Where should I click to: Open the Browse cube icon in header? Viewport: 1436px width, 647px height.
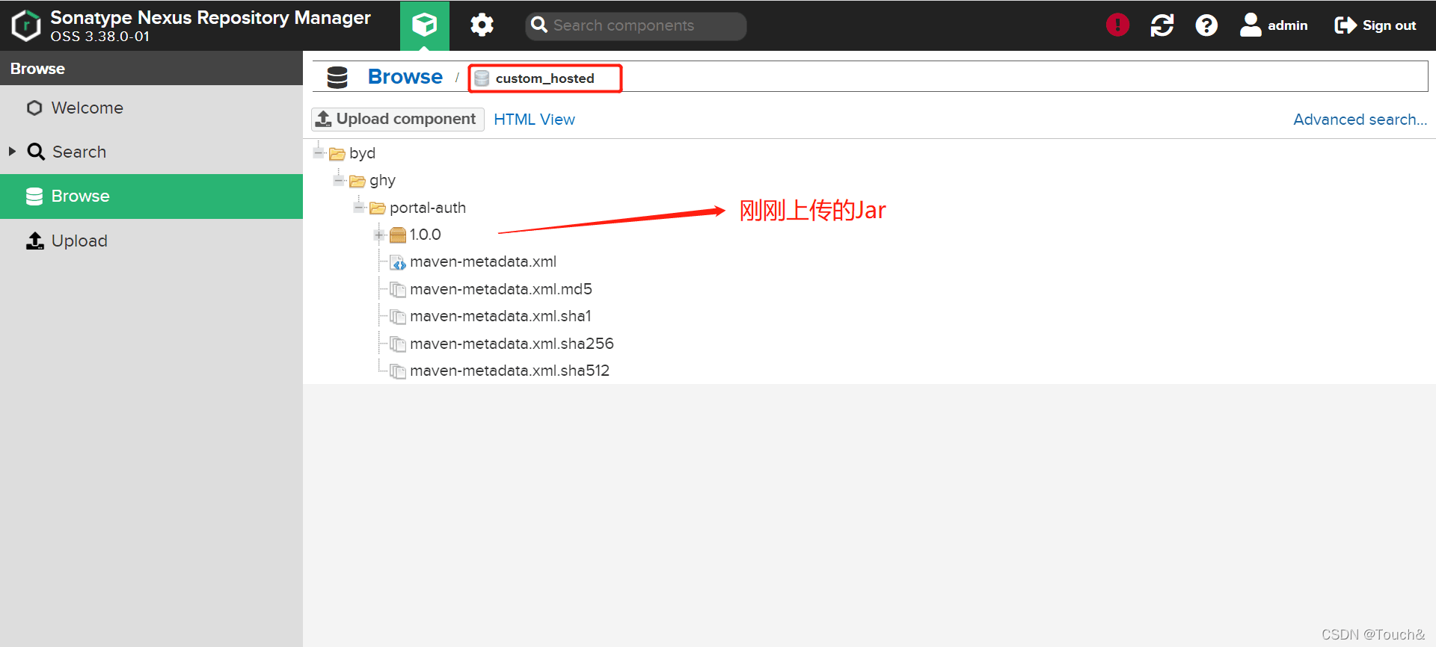coord(424,25)
